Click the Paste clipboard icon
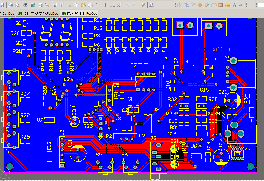Viewport: 264px width, 181px height. 84,5
